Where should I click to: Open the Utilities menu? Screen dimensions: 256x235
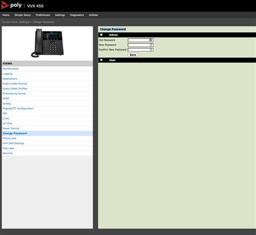93,15
